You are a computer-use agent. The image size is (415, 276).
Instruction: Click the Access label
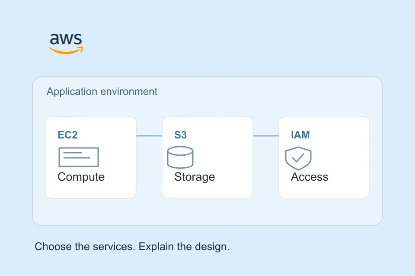pos(310,177)
